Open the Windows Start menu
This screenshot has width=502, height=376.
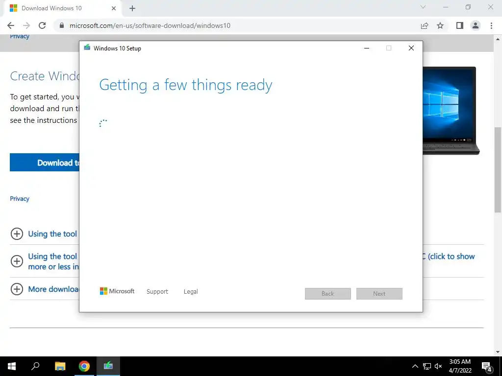coord(12,366)
